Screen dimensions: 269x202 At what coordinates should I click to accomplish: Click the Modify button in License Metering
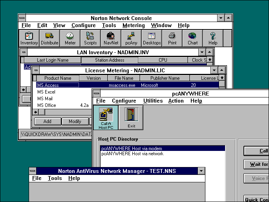pos(75,121)
